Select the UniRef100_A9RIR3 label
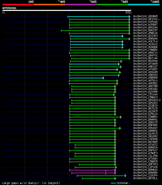162x185 pixels. point(145,75)
